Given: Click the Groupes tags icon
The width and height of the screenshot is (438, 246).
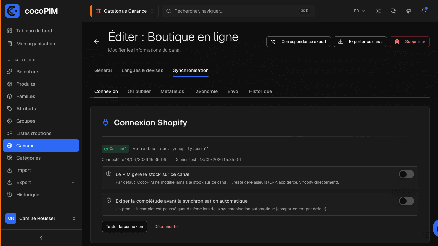Looking at the screenshot, I should (10, 121).
